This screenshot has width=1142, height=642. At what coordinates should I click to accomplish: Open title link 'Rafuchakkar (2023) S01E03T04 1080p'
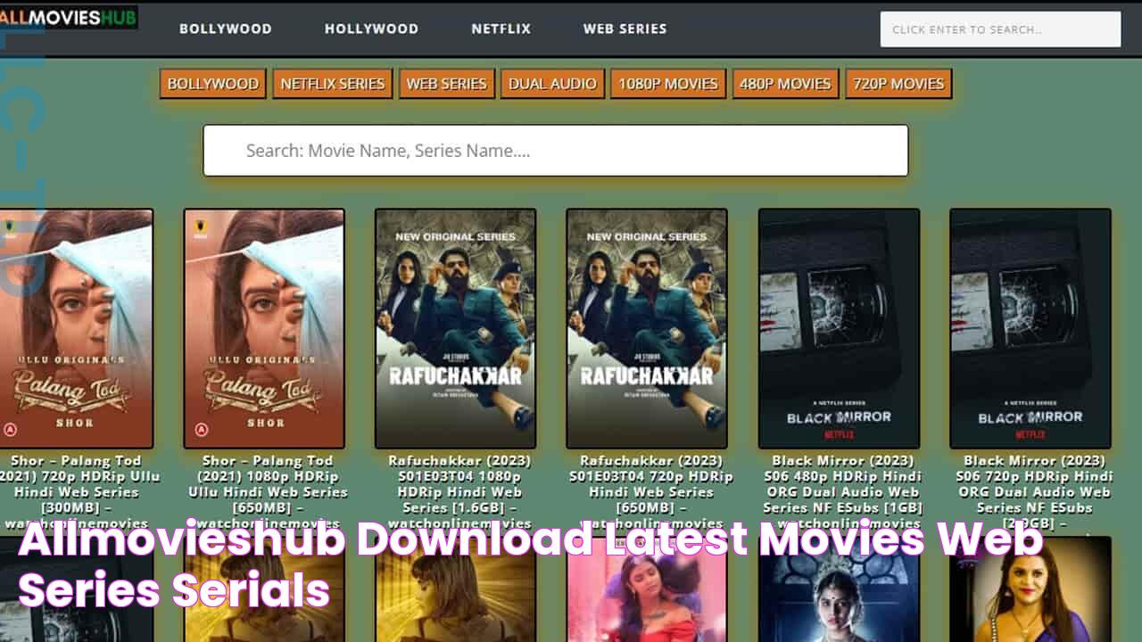[x=459, y=491]
